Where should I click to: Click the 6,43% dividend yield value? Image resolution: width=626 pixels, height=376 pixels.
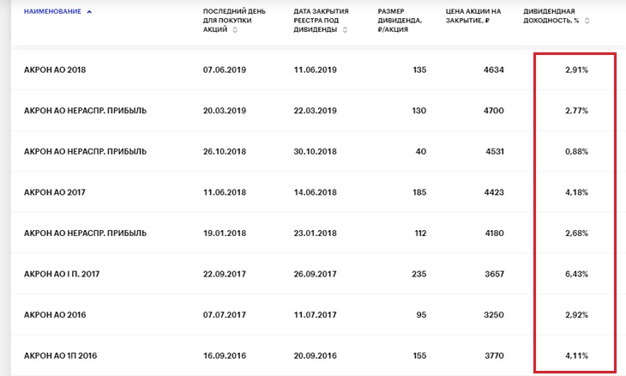point(576,274)
